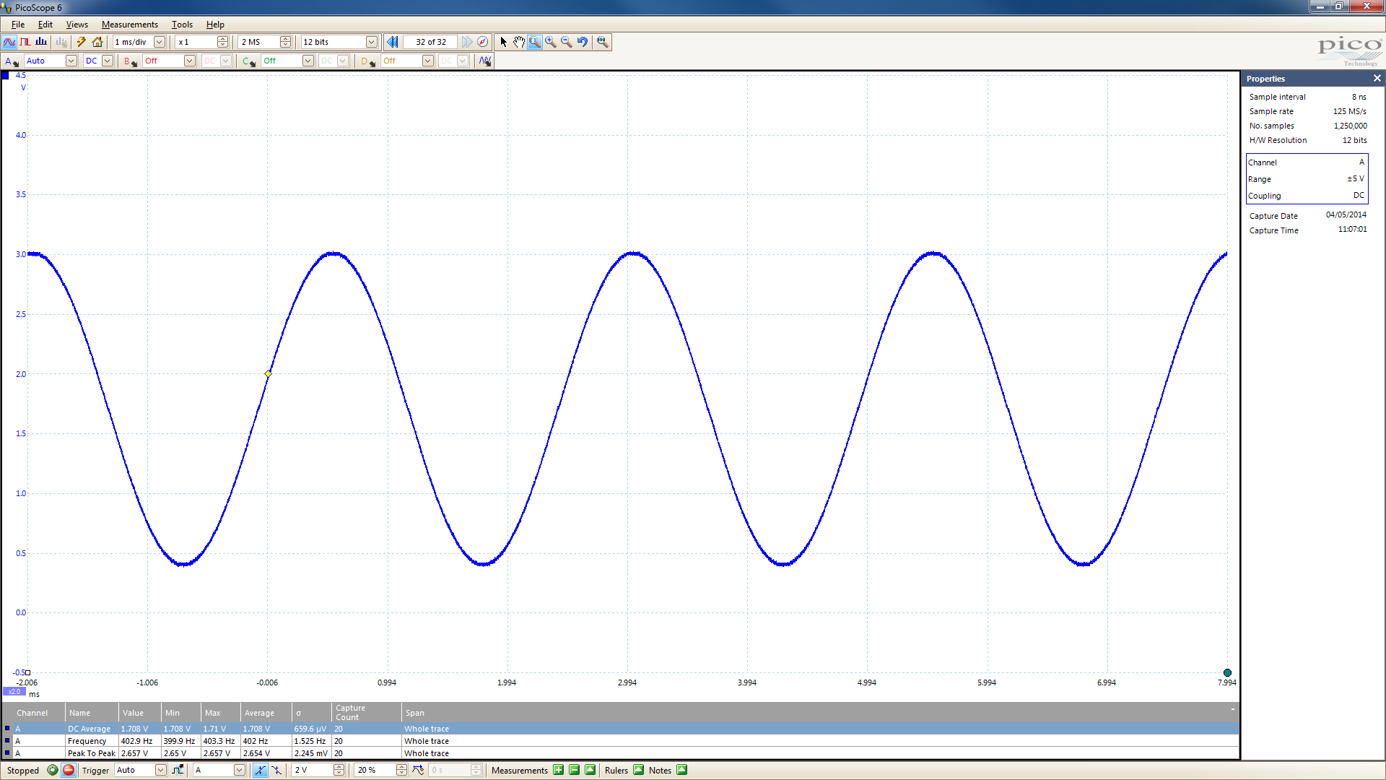Open the Measurements menu

point(130,25)
